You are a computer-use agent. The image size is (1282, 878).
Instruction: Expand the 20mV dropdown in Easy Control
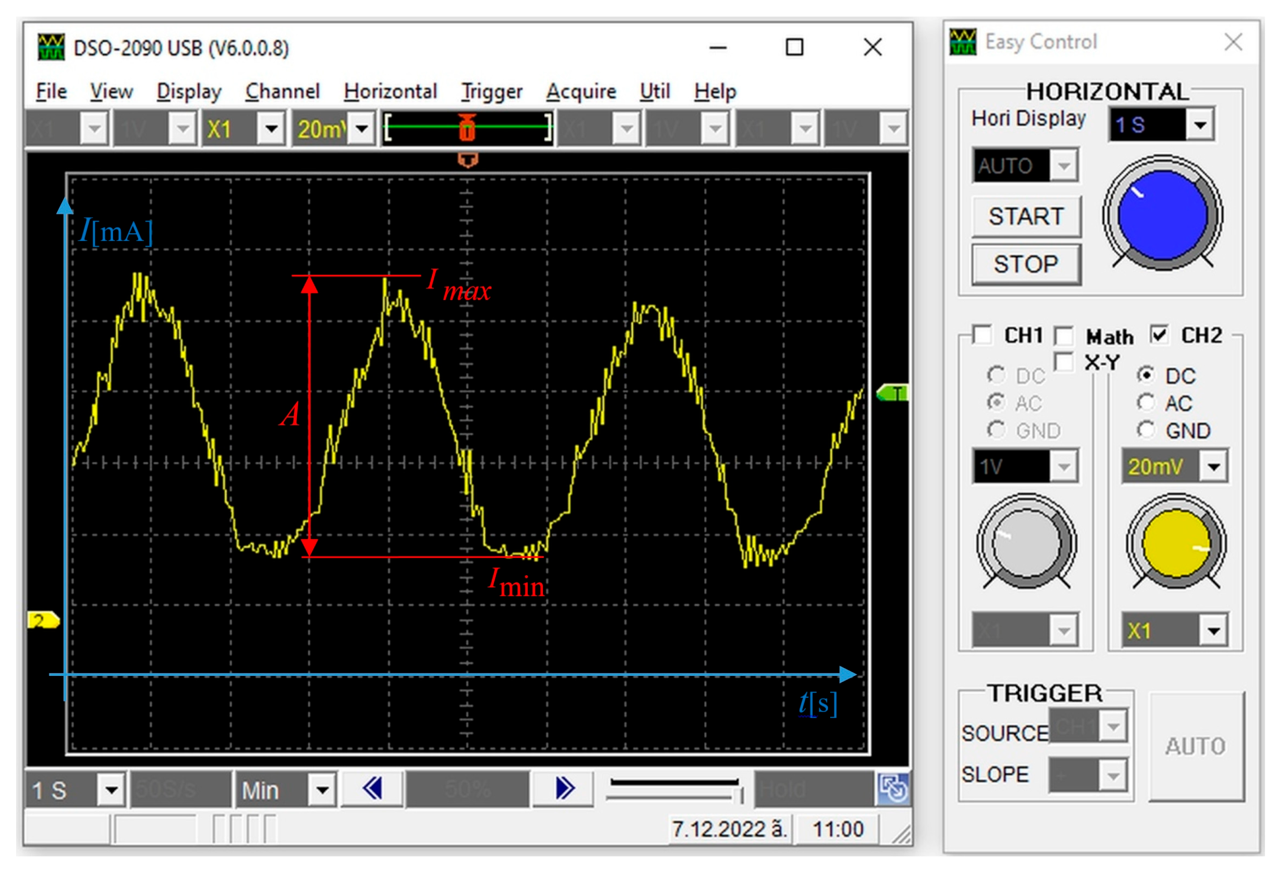pos(1214,467)
